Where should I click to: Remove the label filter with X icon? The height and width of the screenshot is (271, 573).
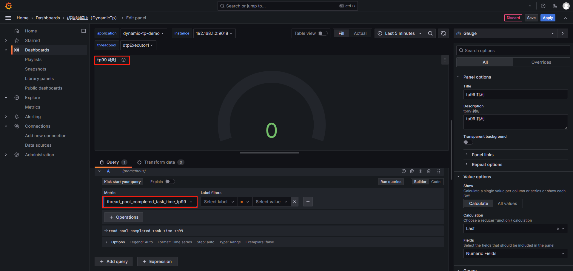295,202
